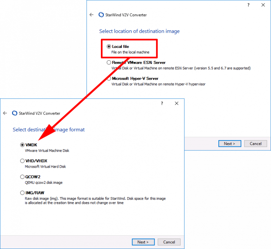Cancel the destination format window
This screenshot has width=271, height=249.
(169, 242)
